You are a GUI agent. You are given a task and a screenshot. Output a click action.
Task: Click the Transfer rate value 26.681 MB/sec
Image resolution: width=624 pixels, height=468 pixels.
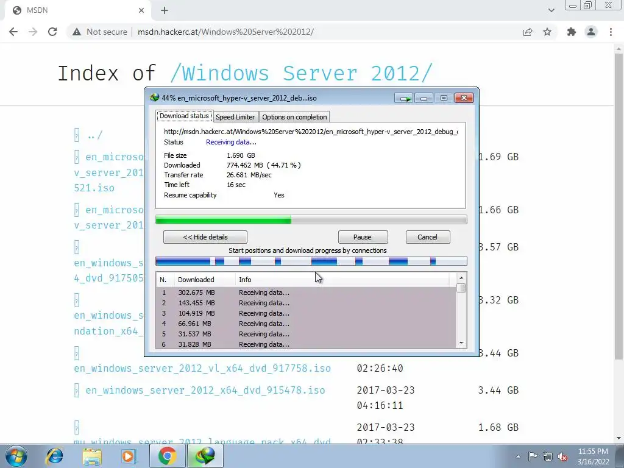(x=249, y=175)
